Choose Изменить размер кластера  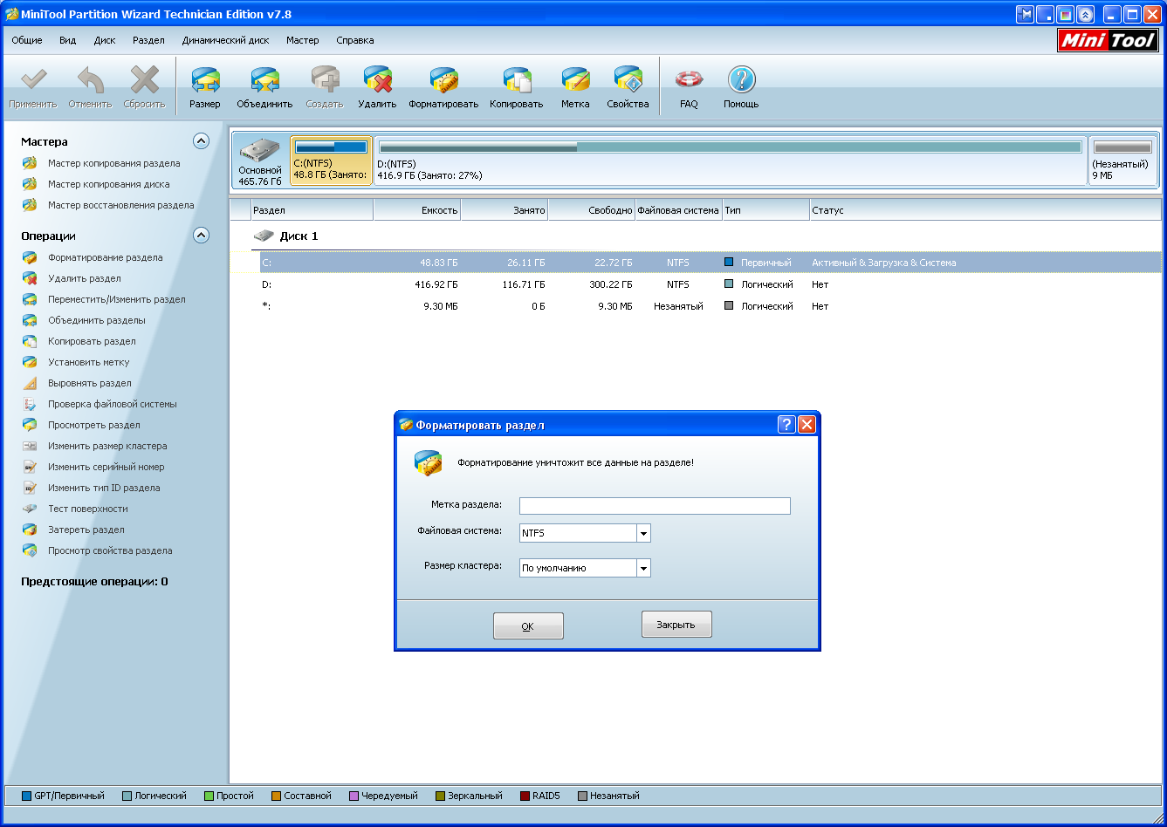[107, 446]
